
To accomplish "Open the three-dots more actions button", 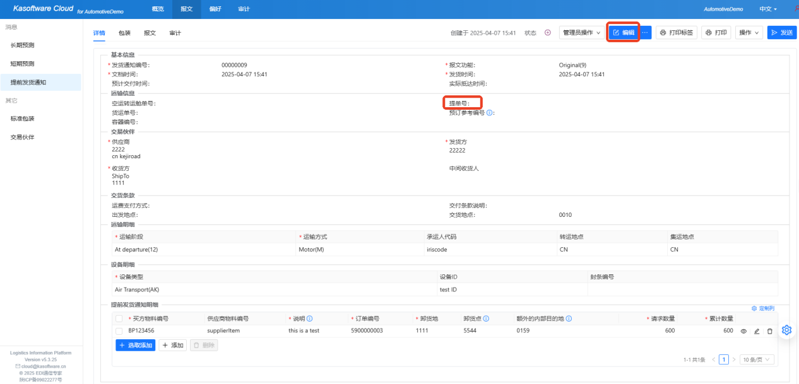I will pos(645,33).
